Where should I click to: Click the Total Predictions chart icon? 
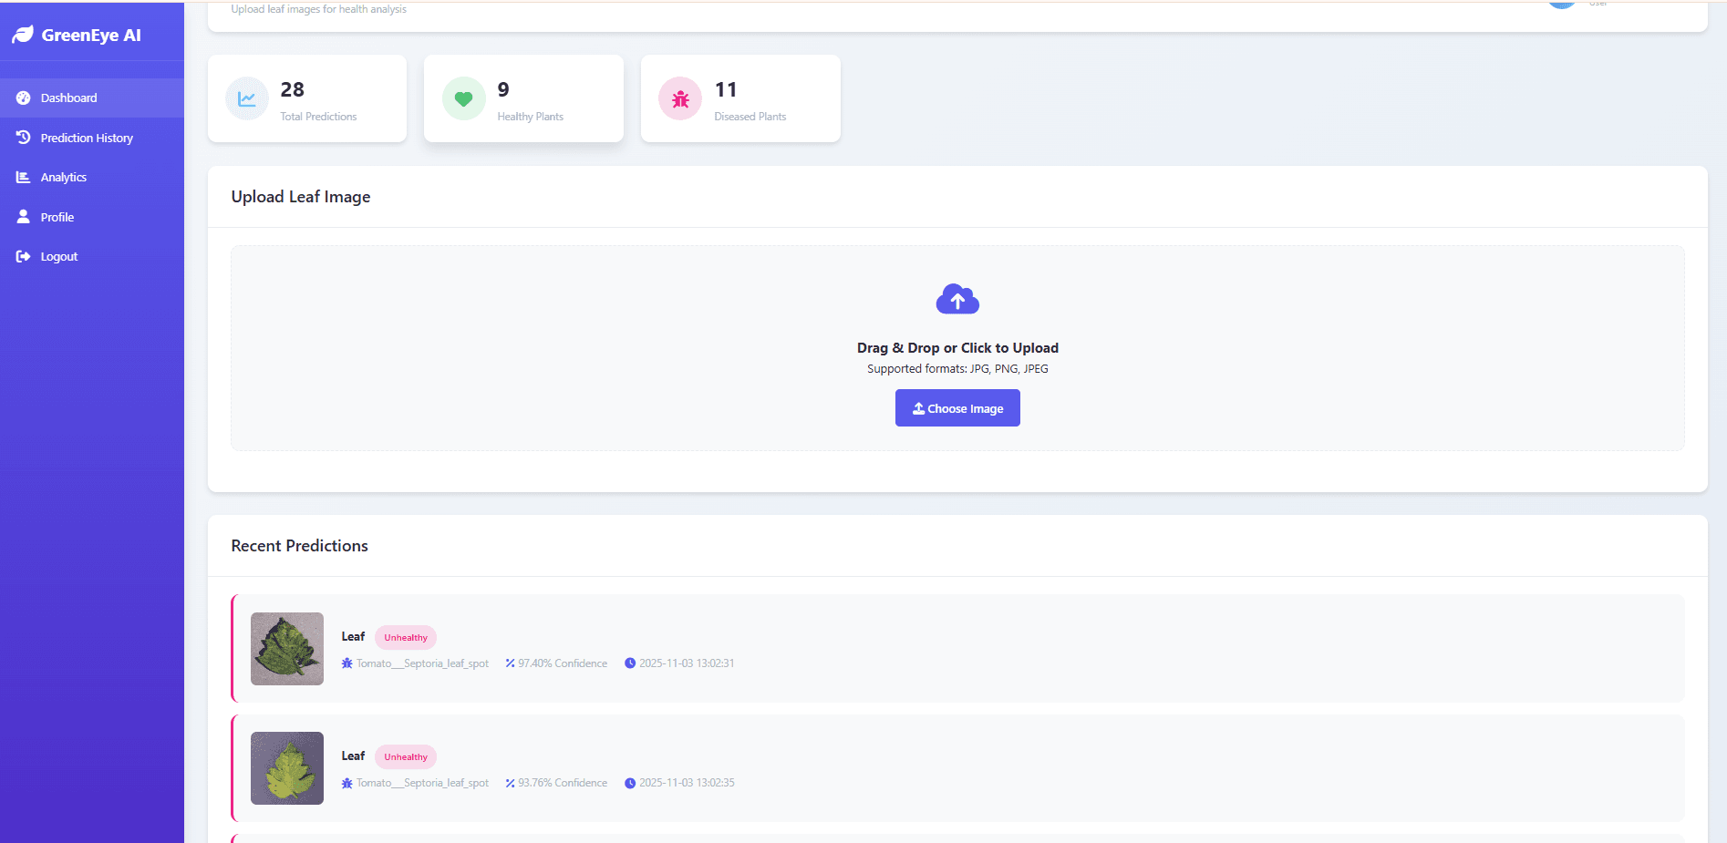coord(247,98)
